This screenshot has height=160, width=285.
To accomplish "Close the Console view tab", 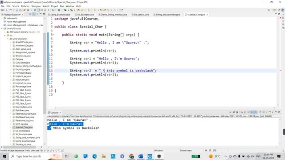I will coord(61,112).
